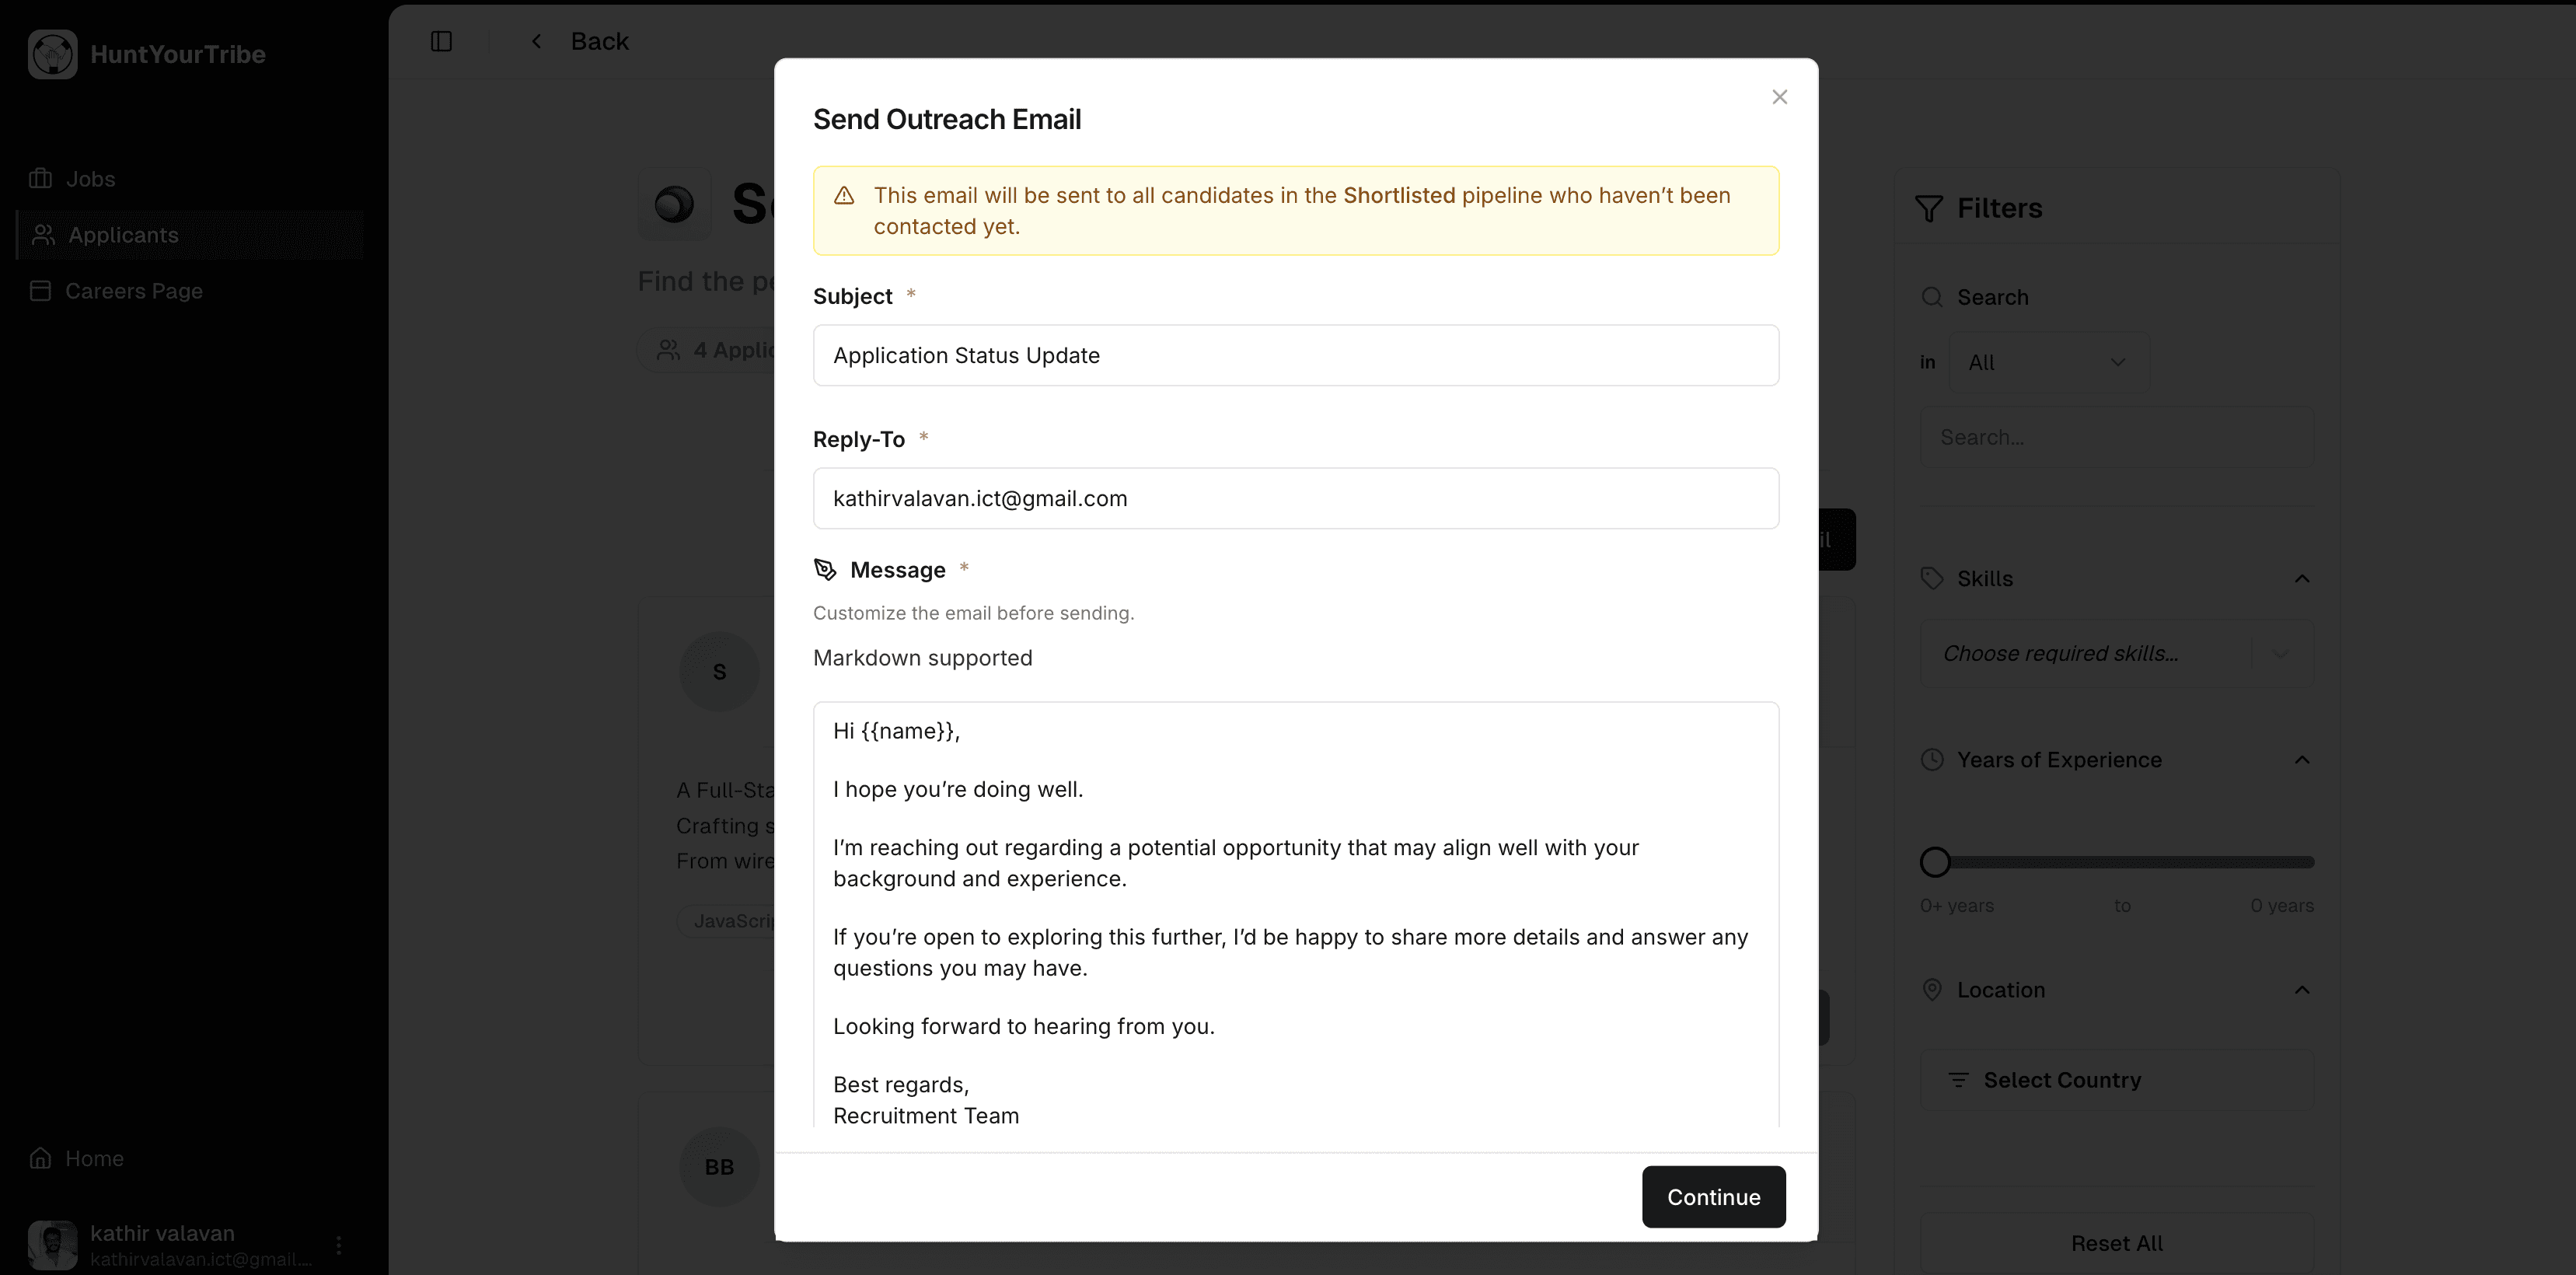Click the Applicants people icon

coord(43,235)
